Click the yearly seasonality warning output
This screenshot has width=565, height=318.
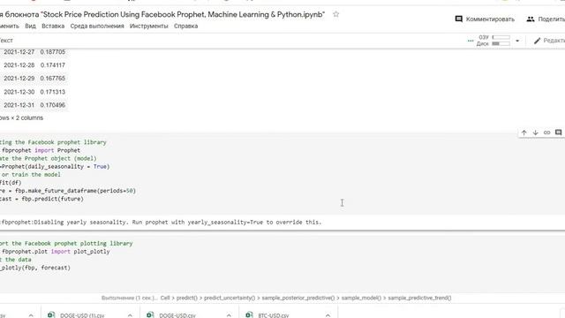coord(161,222)
